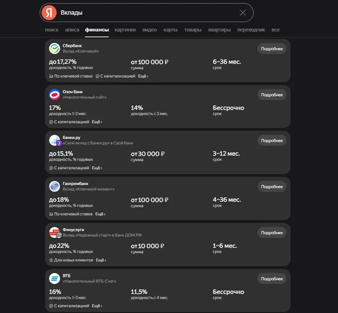Click the Финуслуги logo icon
Image resolution: width=338 pixels, height=313 pixels.
point(54,232)
